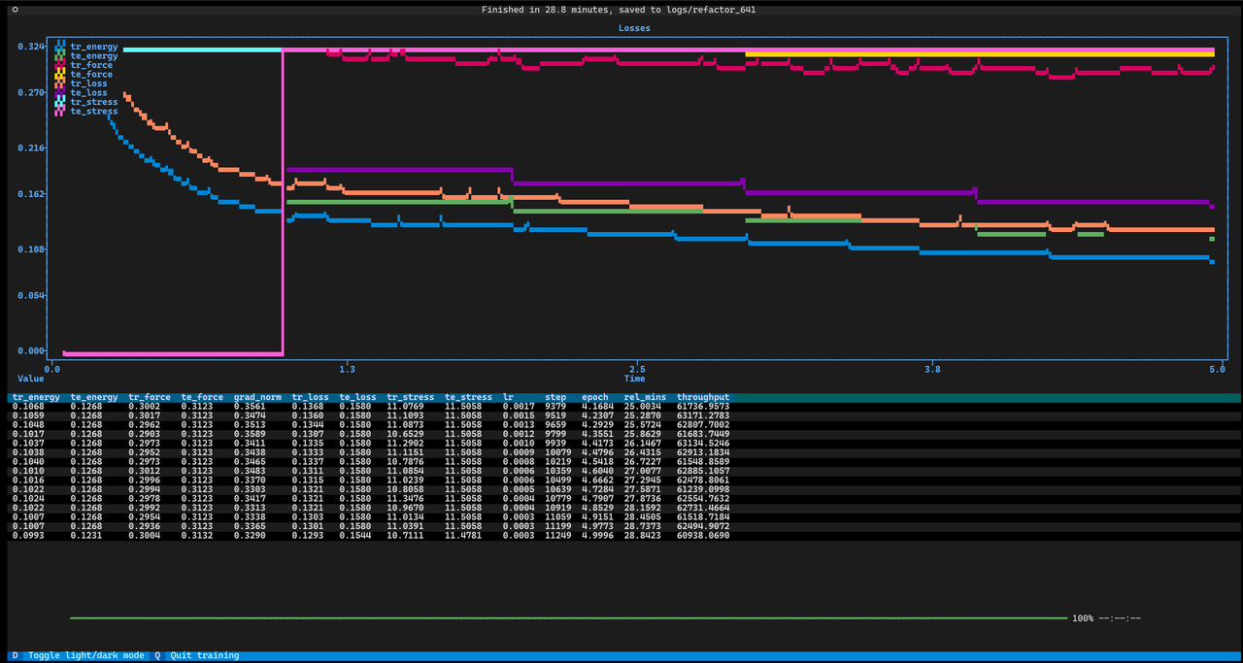Select the te_energy cell 0.1231
Viewport: 1243px width, 663px height.
pyautogui.click(x=85, y=535)
